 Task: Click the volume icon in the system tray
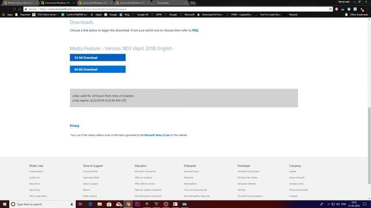coord(338,204)
